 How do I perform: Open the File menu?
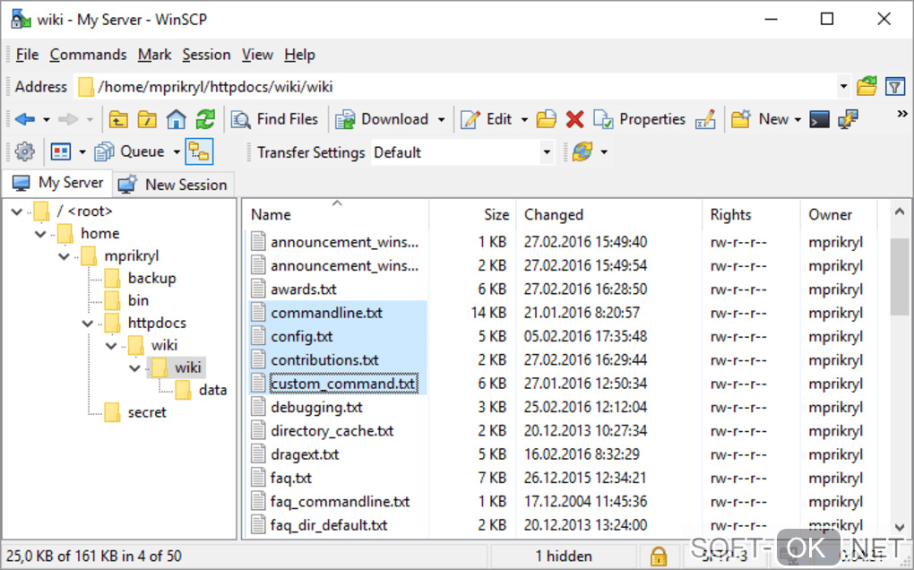pos(28,55)
